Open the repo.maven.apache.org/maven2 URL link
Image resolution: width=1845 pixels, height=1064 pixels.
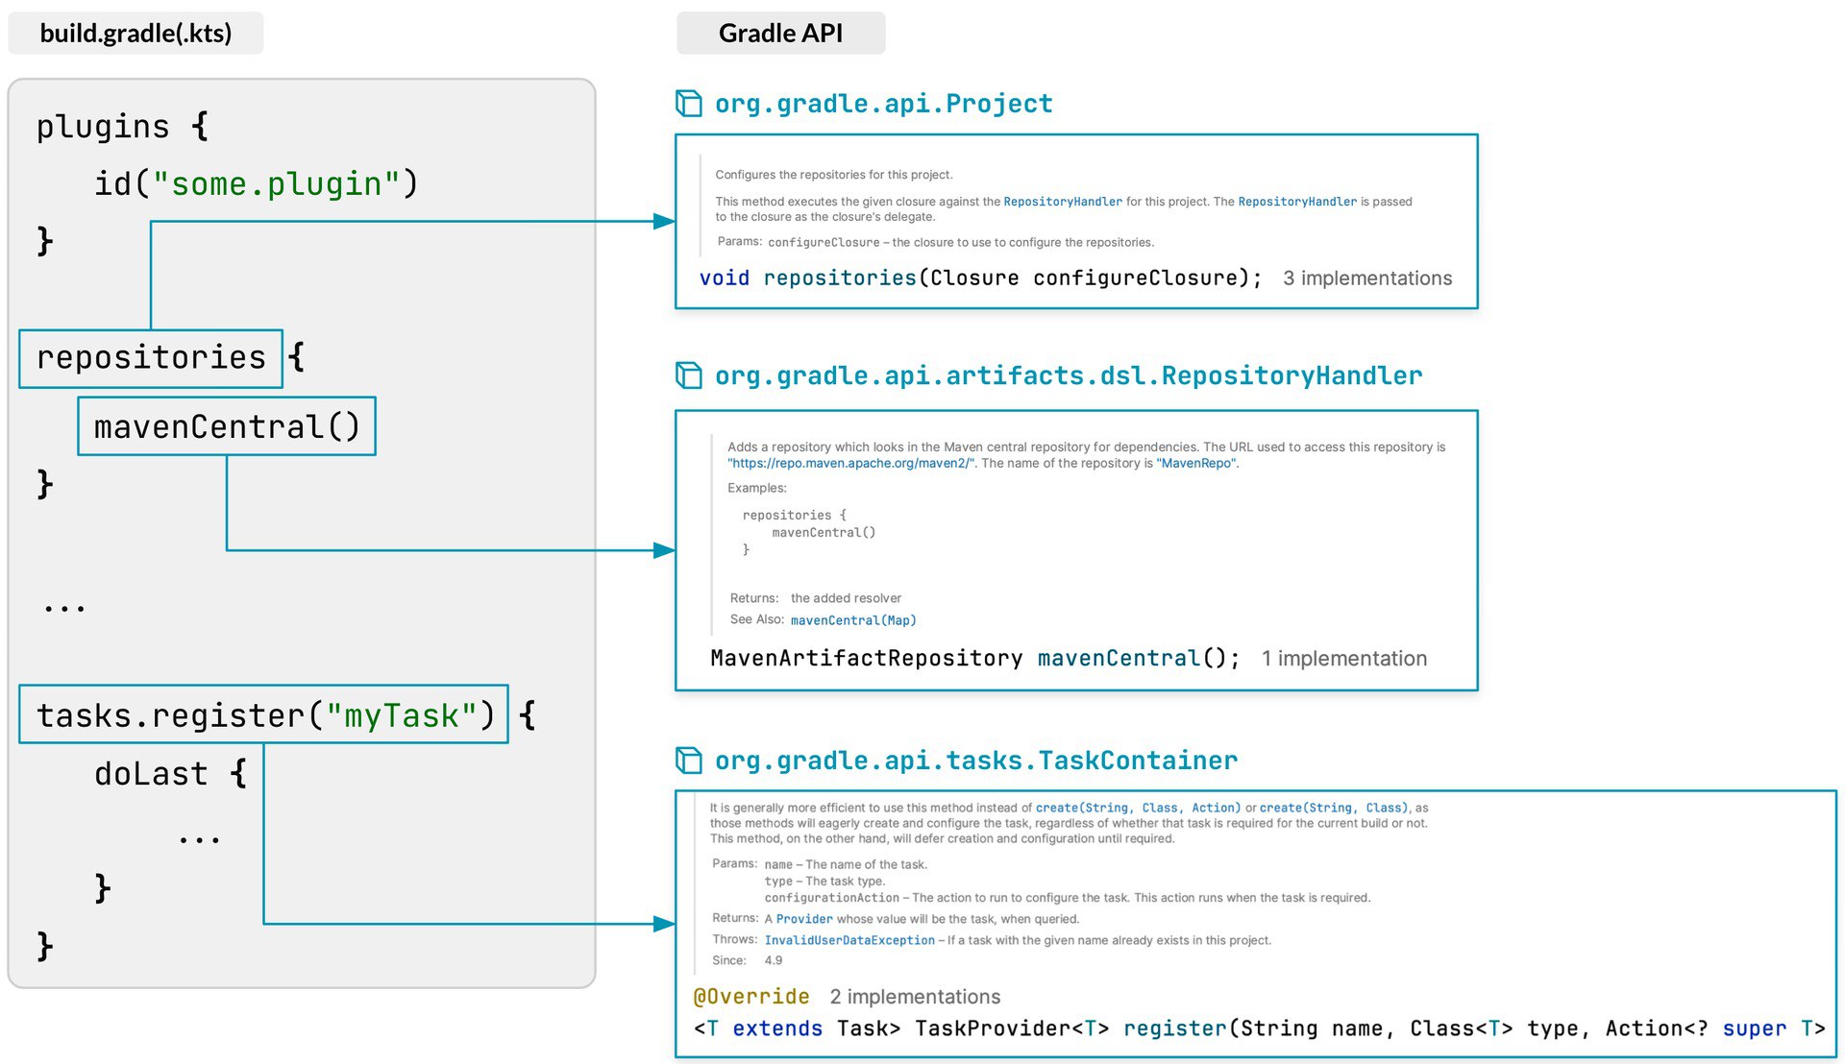pyautogui.click(x=851, y=463)
